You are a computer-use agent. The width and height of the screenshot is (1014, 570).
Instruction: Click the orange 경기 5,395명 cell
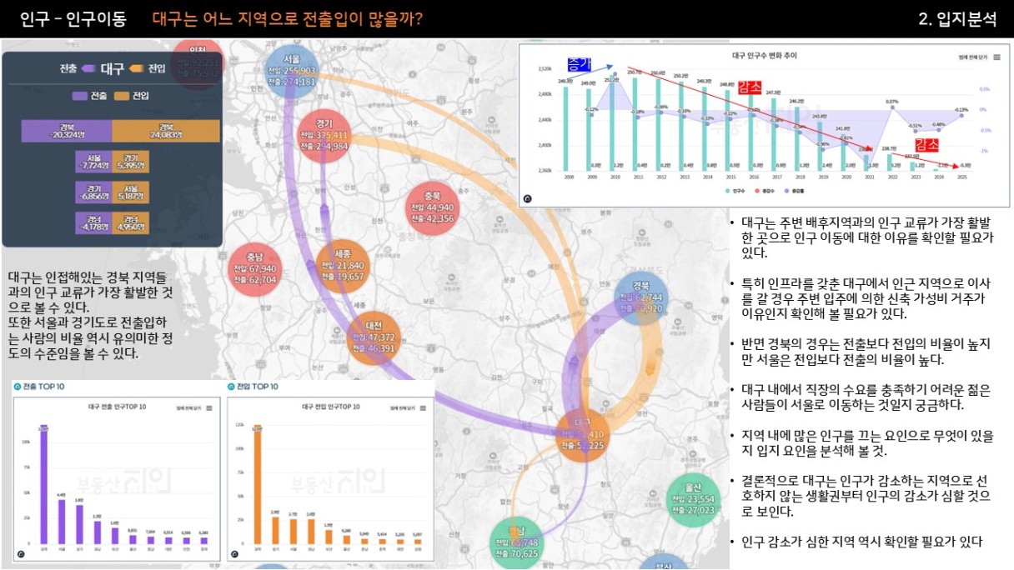coord(130,161)
